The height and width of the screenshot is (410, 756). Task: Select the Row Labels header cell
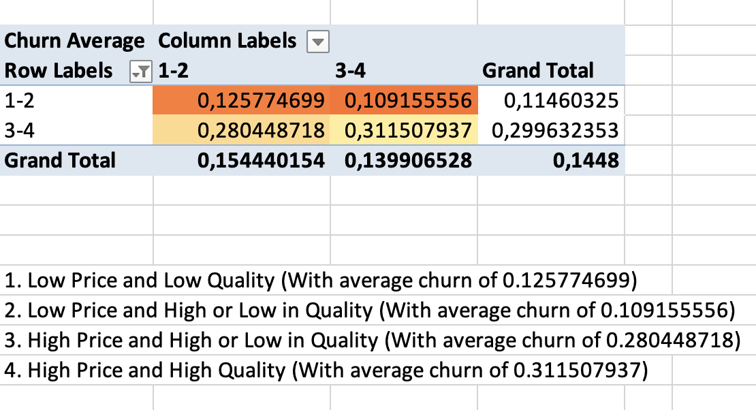76,70
